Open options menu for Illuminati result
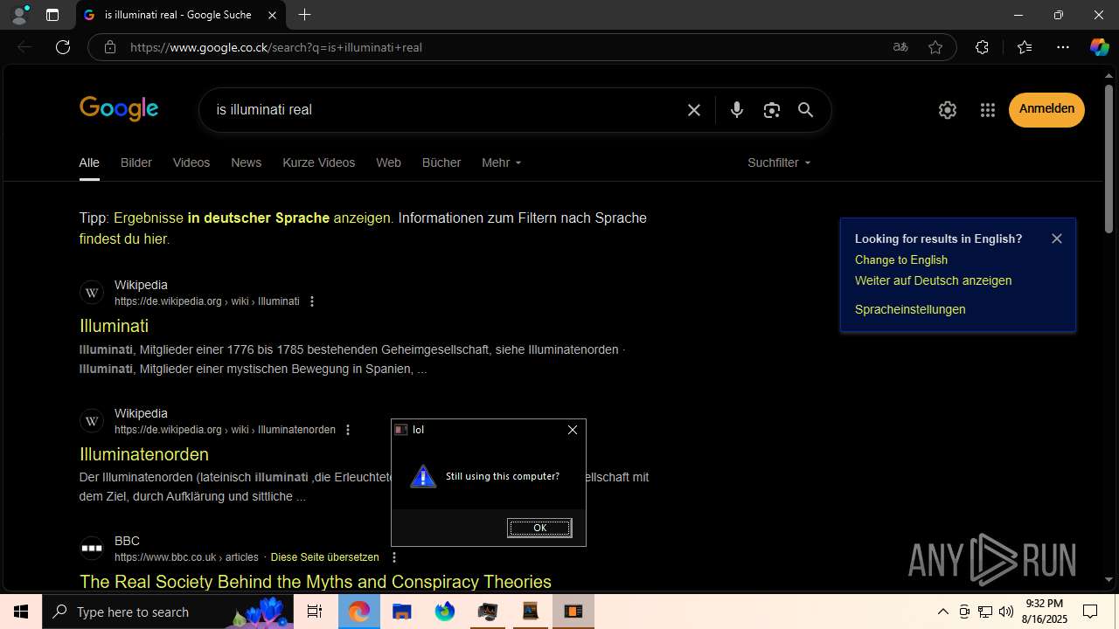 pos(312,301)
